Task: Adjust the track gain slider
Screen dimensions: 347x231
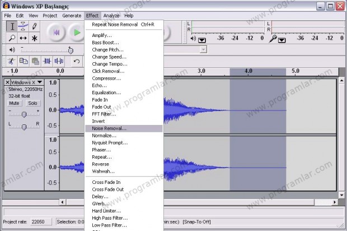Action: [24, 114]
